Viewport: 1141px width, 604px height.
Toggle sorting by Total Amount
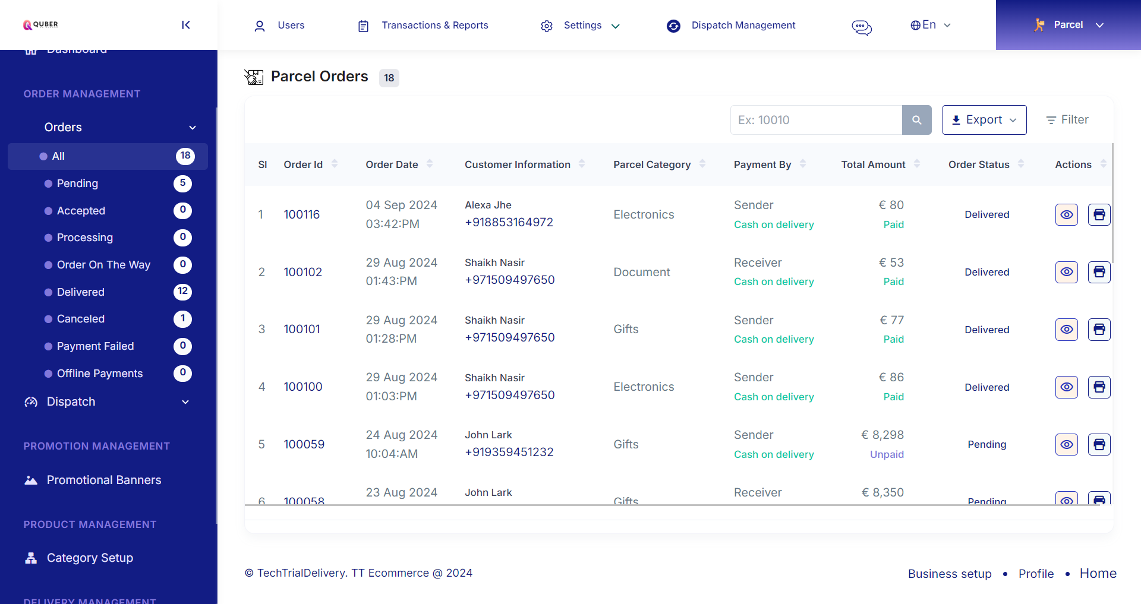pyautogui.click(x=917, y=164)
